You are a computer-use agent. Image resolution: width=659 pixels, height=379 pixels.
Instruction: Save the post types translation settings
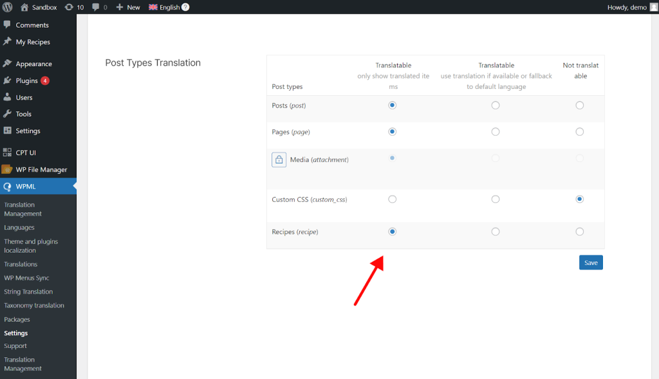pos(591,263)
